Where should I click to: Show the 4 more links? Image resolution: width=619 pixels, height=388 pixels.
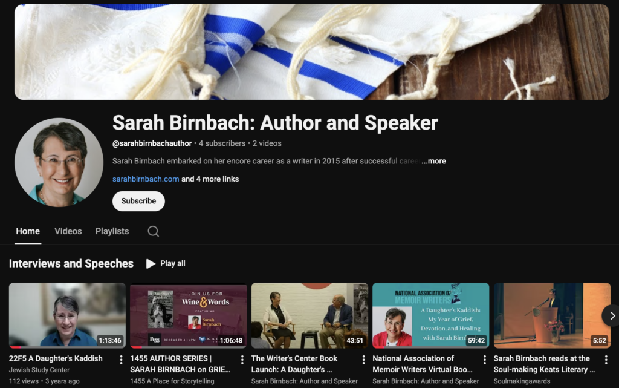[x=210, y=179]
